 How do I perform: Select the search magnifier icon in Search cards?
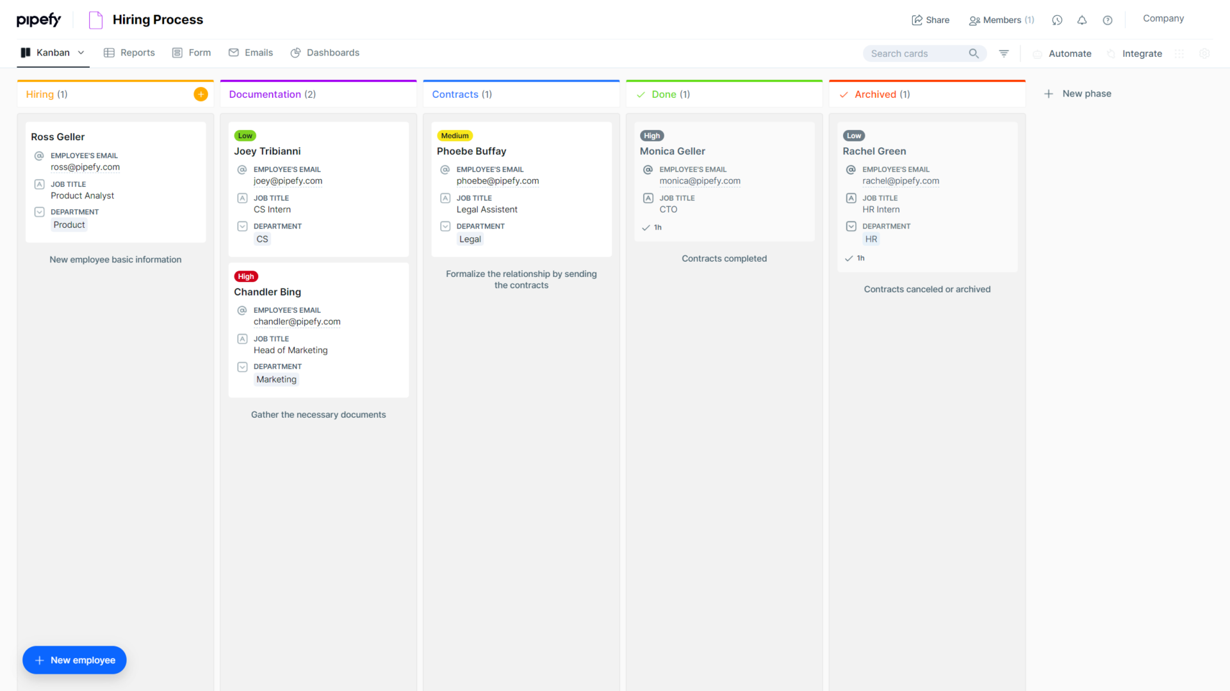pos(974,54)
